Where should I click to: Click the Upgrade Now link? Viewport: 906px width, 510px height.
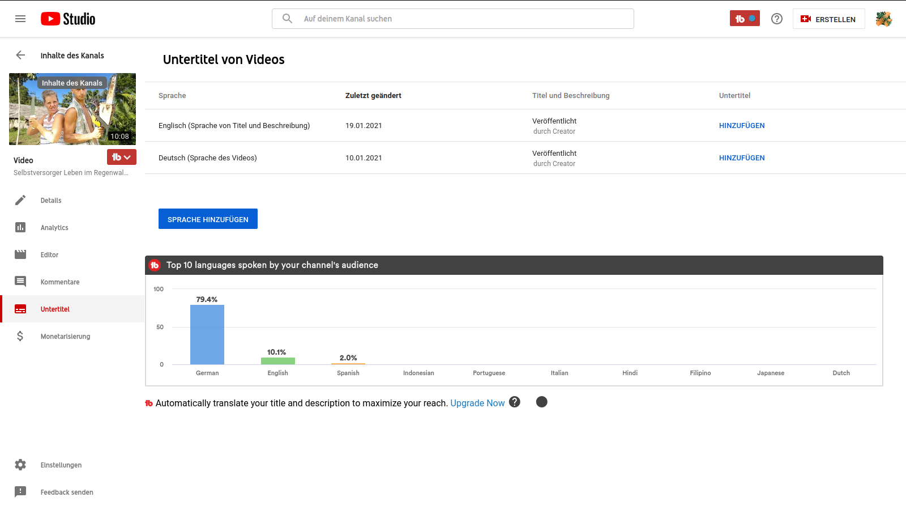[x=477, y=403]
